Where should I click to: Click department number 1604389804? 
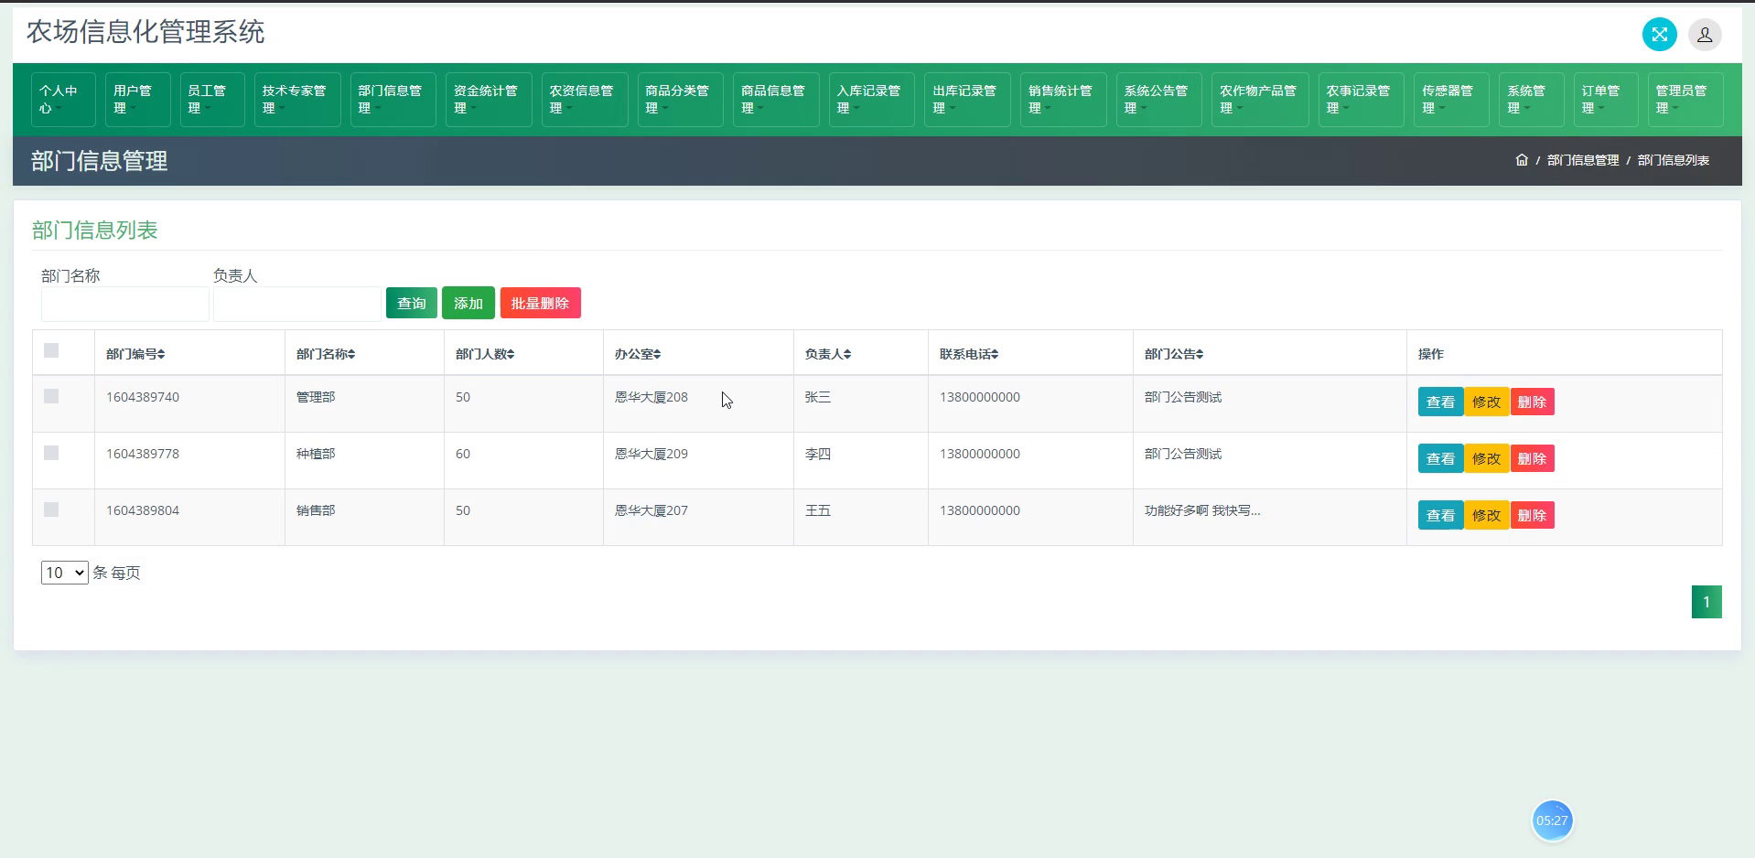(x=143, y=510)
